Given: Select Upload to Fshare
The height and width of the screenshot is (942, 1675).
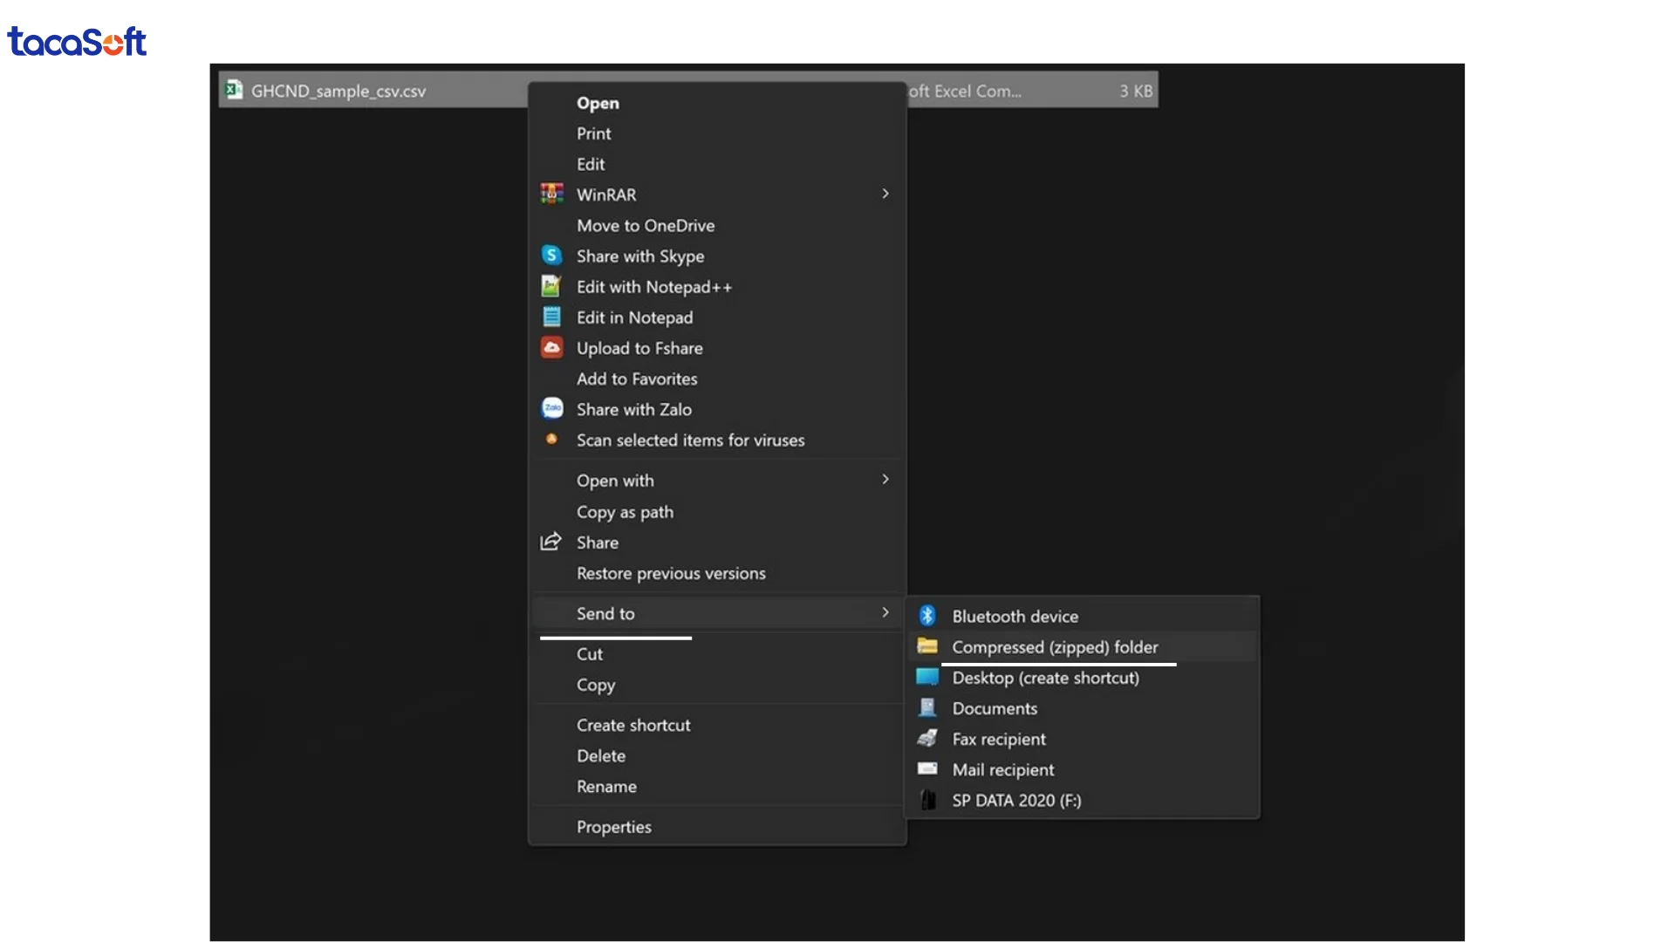Looking at the screenshot, I should [x=717, y=348].
